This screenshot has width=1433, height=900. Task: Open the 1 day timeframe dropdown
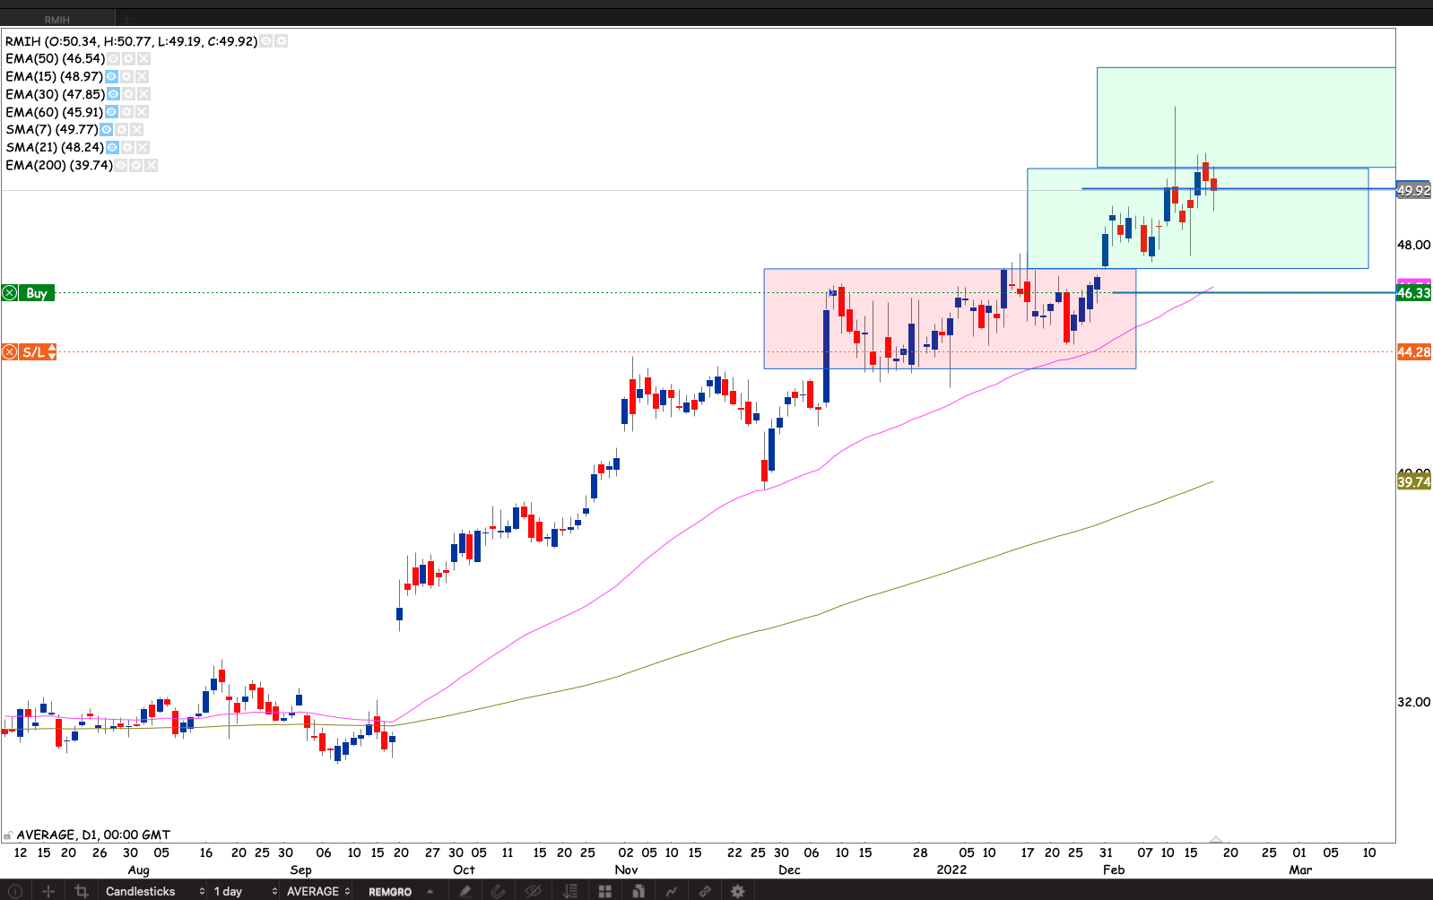tap(244, 891)
